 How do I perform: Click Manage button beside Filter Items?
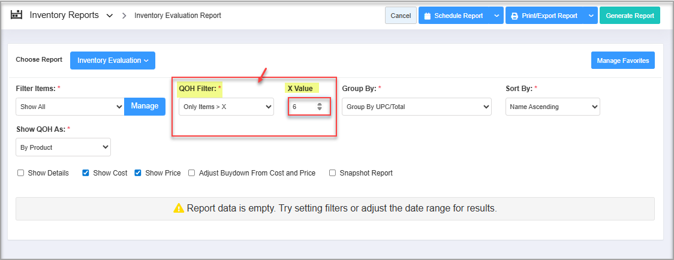pyautogui.click(x=145, y=106)
